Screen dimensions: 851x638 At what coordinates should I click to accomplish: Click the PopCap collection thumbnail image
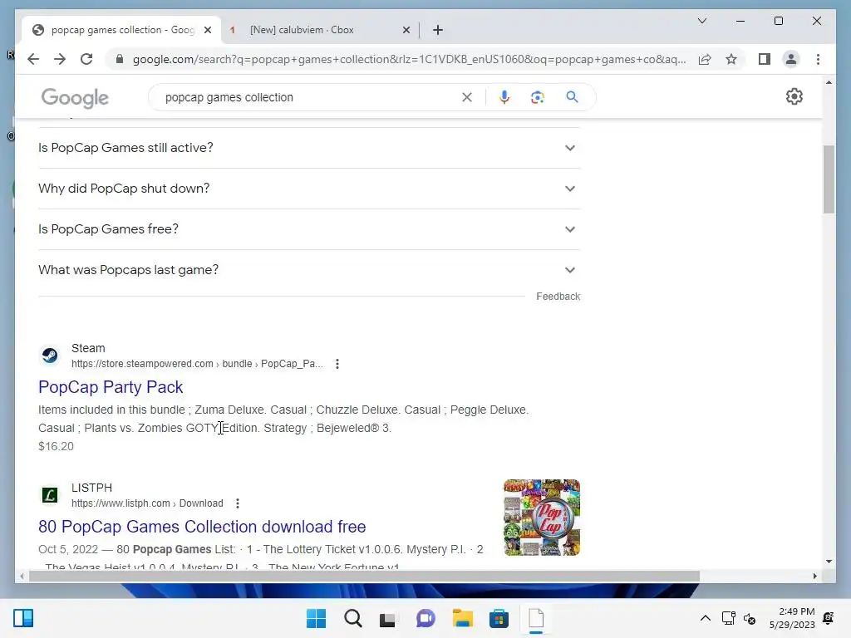point(542,518)
